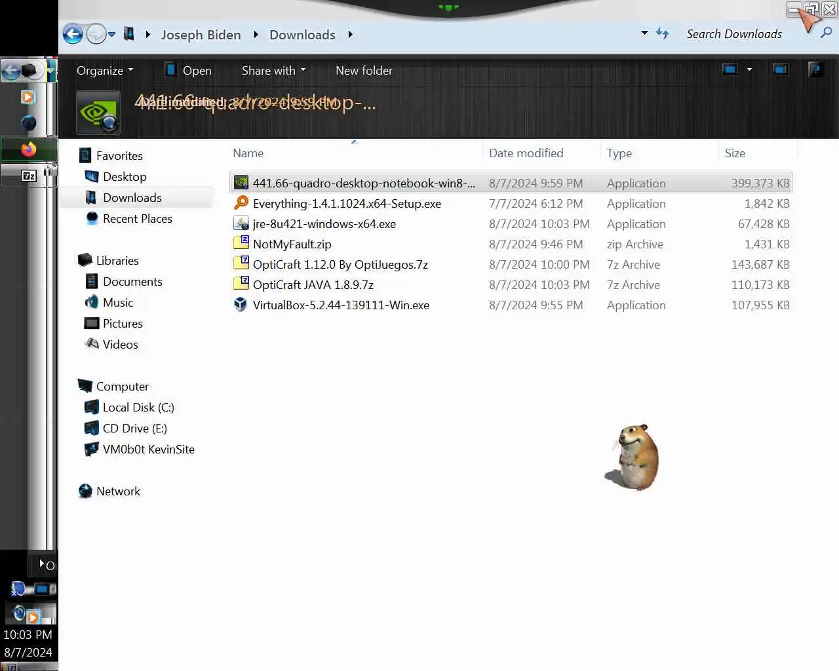
Task: Open the Organize menu
Action: (105, 71)
